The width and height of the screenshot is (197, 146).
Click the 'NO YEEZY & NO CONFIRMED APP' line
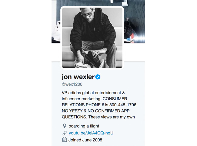pyautogui.click(x=95, y=111)
